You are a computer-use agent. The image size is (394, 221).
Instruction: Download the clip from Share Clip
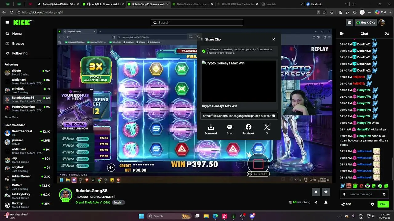[x=211, y=129]
